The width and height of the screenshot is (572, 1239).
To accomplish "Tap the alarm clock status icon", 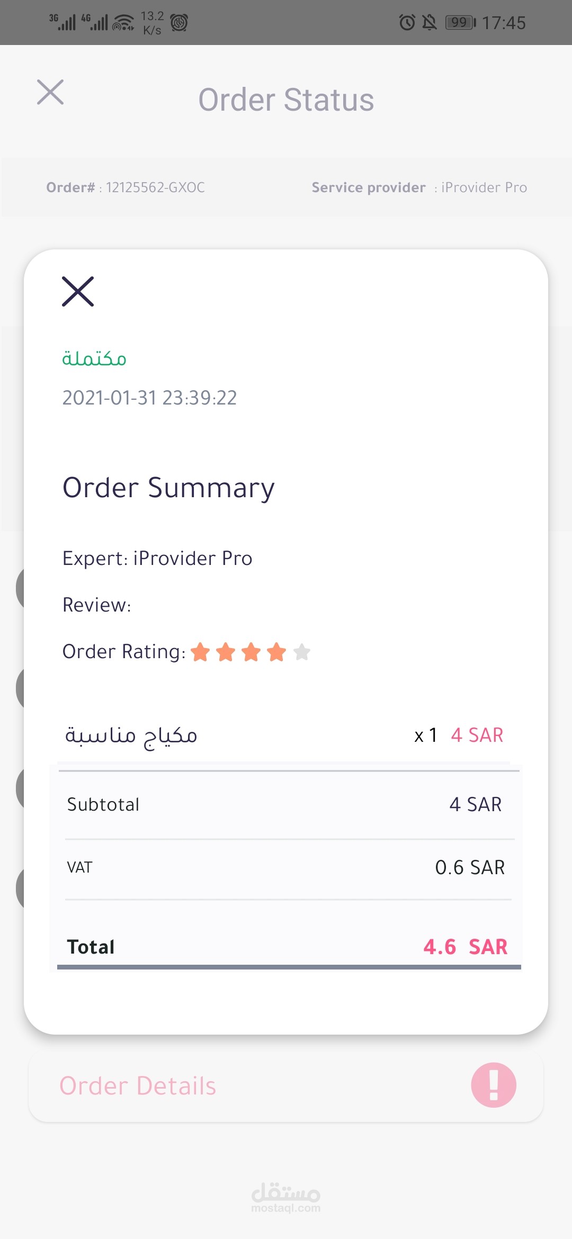I will coord(407,22).
